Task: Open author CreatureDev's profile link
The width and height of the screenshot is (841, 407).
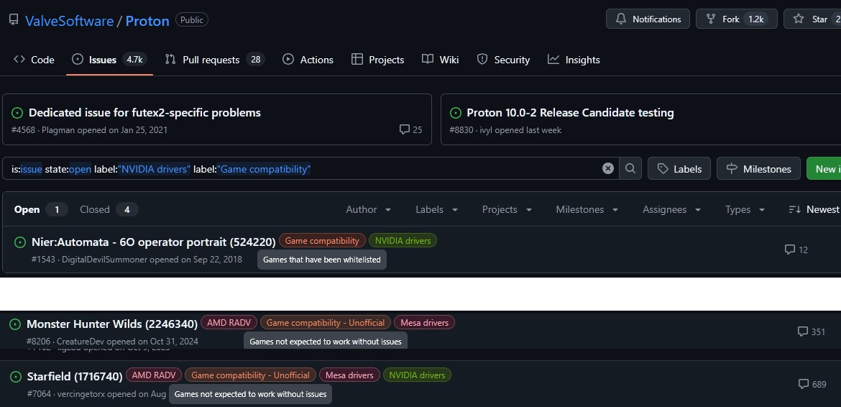Action: coord(81,341)
